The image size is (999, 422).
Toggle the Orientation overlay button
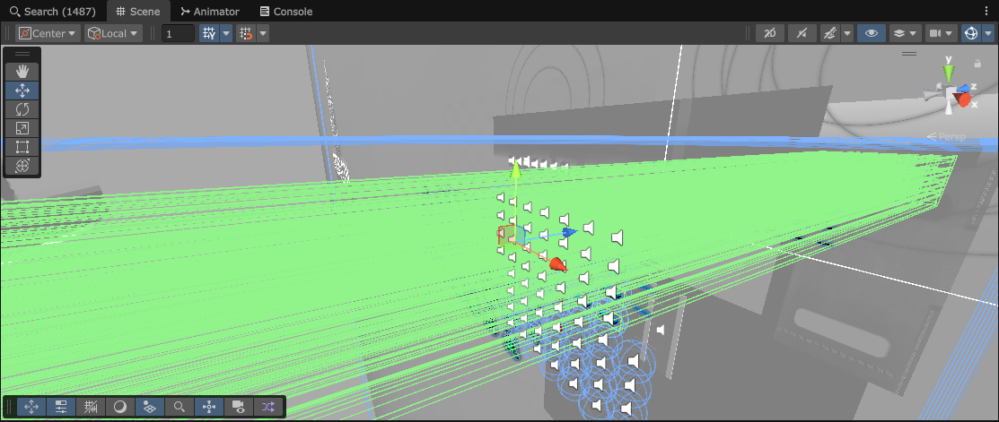pos(208,407)
